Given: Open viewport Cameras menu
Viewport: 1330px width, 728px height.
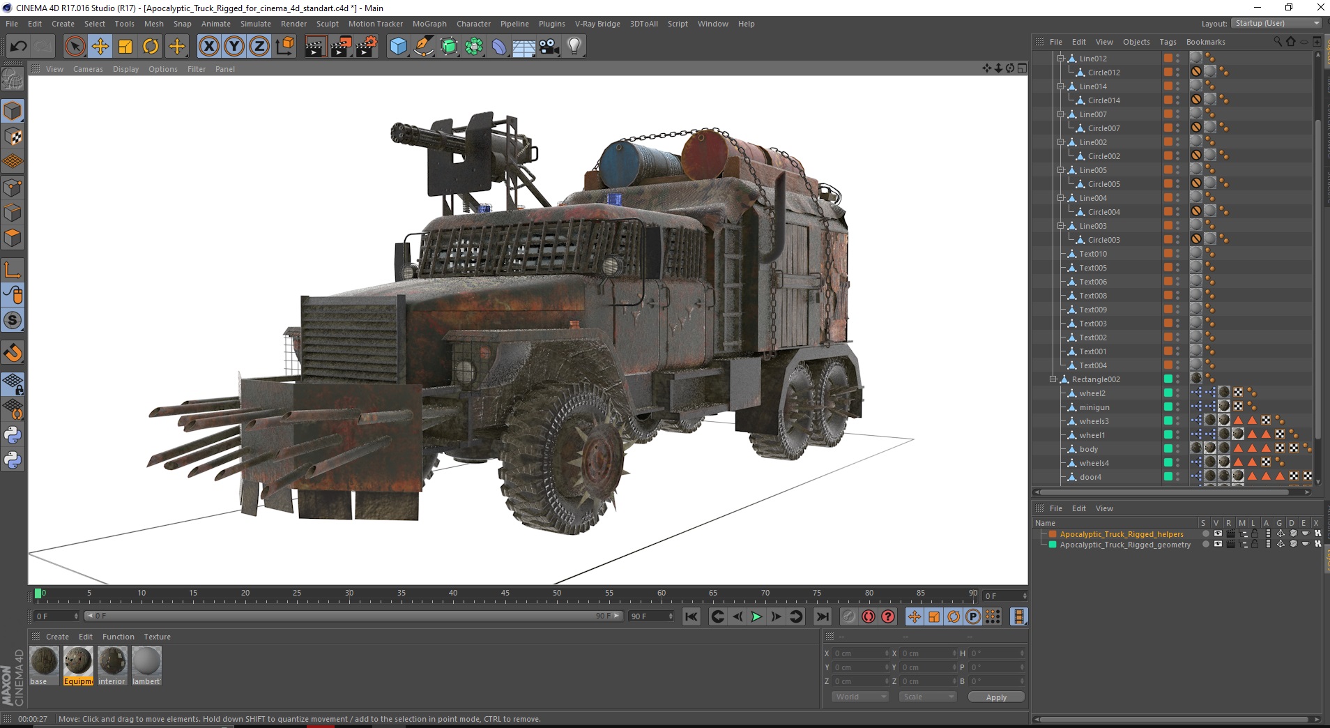Looking at the screenshot, I should click(88, 69).
